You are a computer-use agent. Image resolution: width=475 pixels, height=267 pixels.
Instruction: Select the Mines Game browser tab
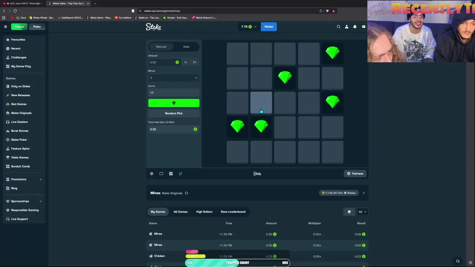click(x=69, y=3)
